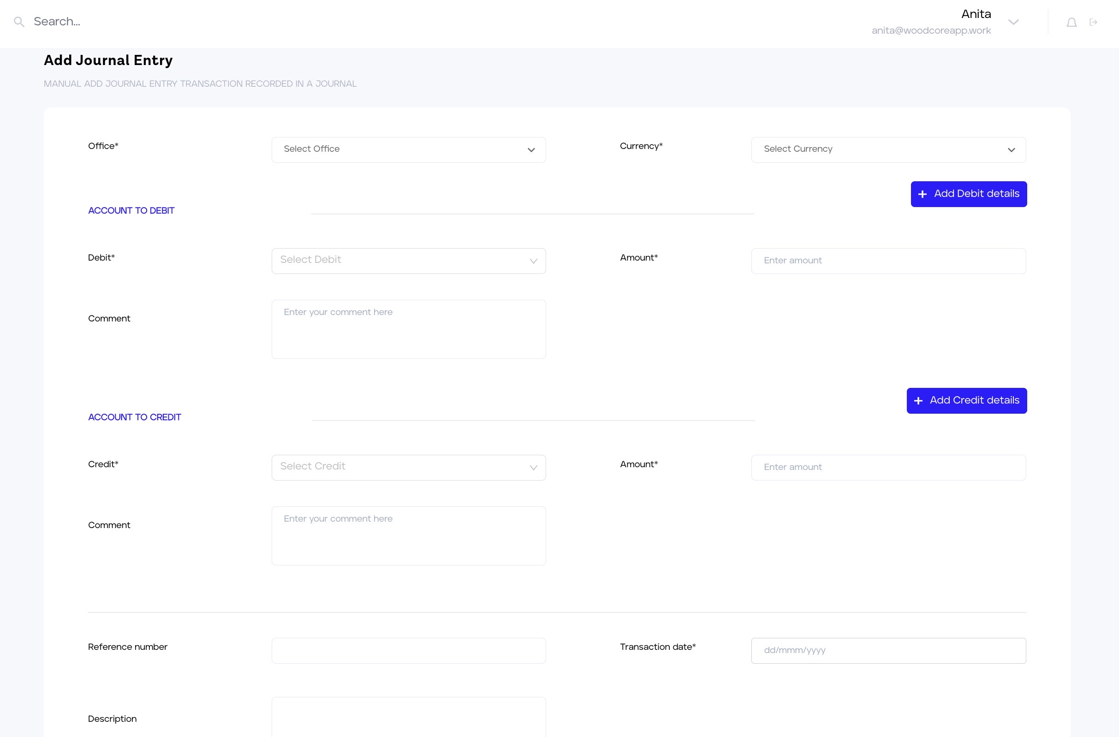Screen dimensions: 1119x737
Task: Expand Anita's user profile chevron
Action: coord(1013,22)
